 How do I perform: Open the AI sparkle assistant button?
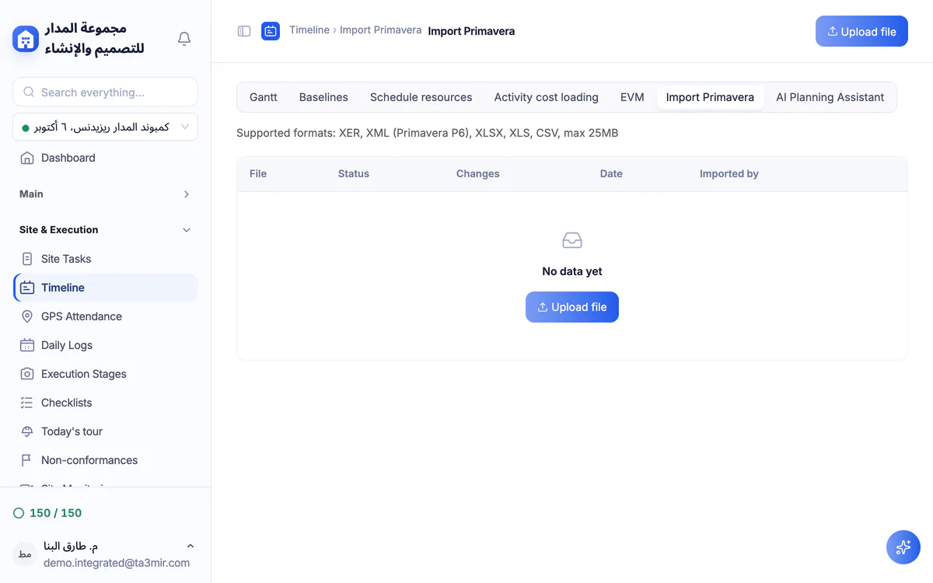coord(903,547)
